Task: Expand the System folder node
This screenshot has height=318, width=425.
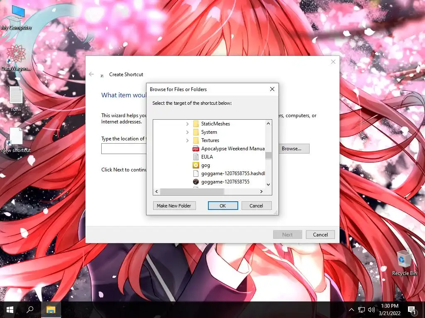Action: (x=187, y=132)
